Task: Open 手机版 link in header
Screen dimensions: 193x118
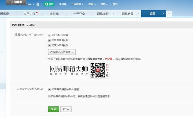Action: click(x=63, y=4)
